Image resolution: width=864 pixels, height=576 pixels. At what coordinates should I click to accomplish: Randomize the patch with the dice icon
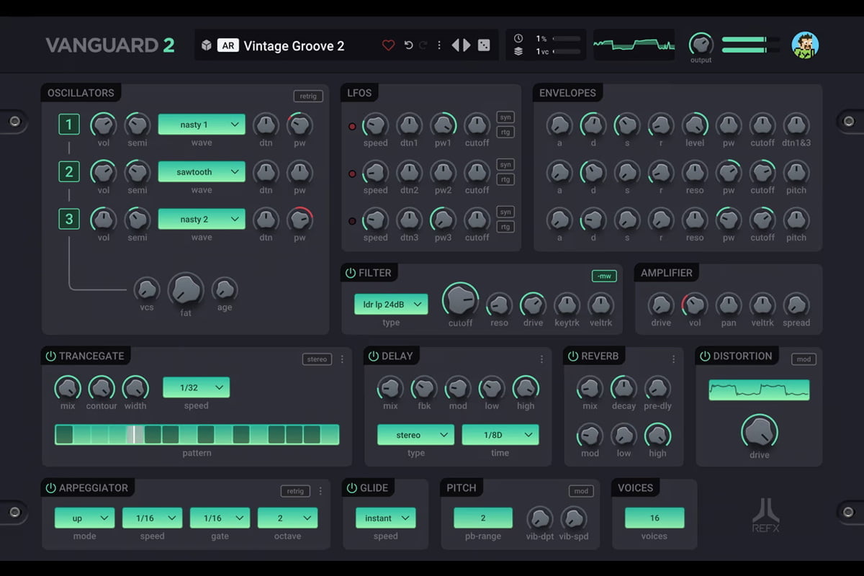[x=485, y=45]
